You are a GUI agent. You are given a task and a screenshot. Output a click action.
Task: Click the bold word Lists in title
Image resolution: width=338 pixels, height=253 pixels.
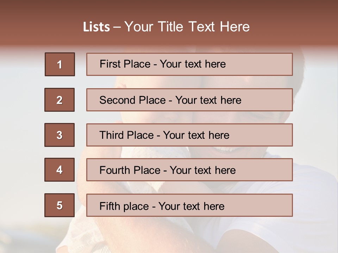96,27
